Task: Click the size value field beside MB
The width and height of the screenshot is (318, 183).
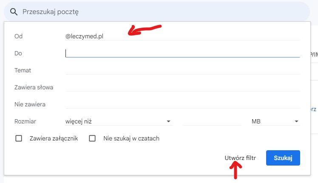Action: (x=212, y=121)
